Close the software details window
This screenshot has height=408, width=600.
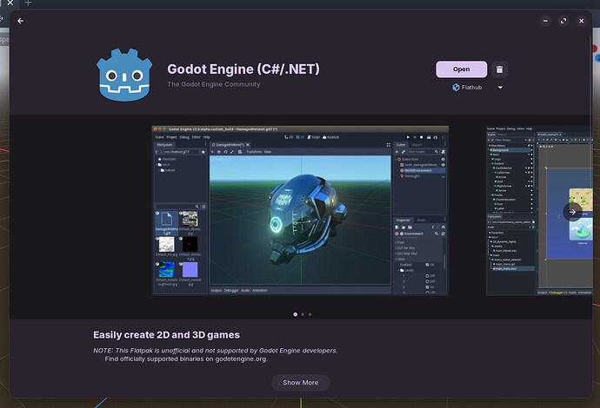tap(581, 21)
